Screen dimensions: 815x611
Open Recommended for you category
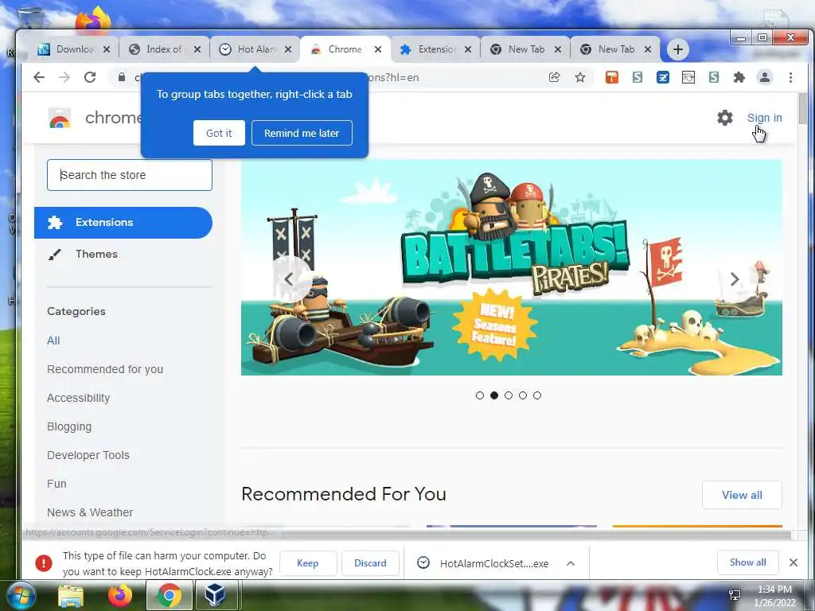click(x=105, y=369)
